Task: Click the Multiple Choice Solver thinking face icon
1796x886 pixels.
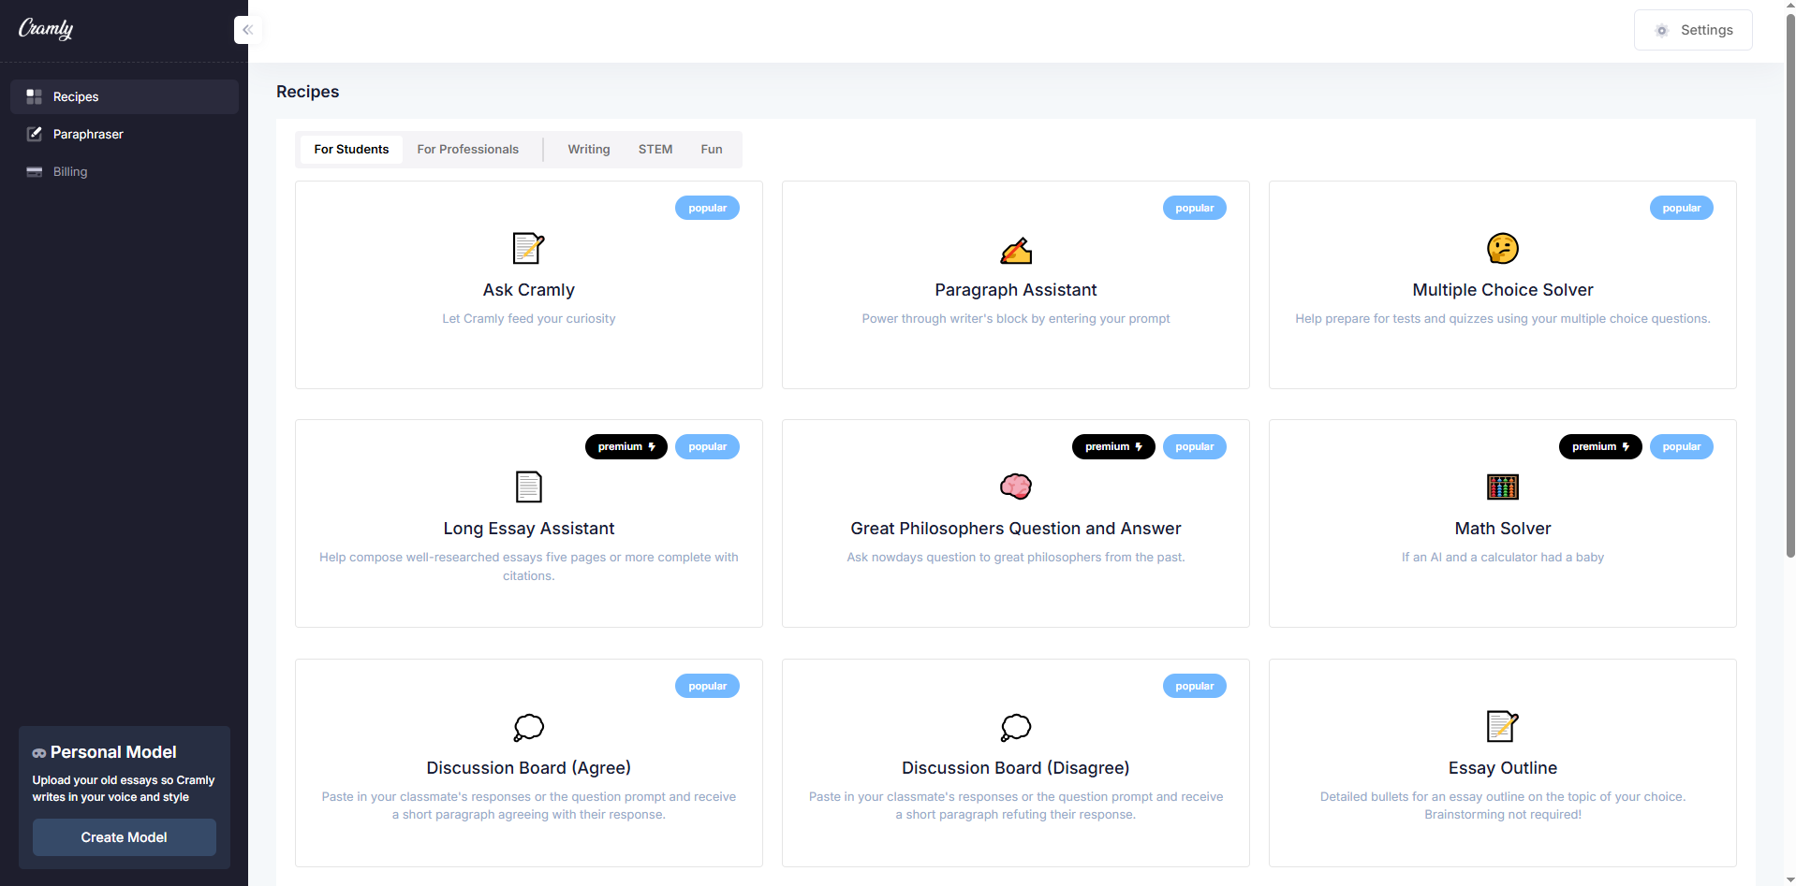Action: (x=1502, y=249)
